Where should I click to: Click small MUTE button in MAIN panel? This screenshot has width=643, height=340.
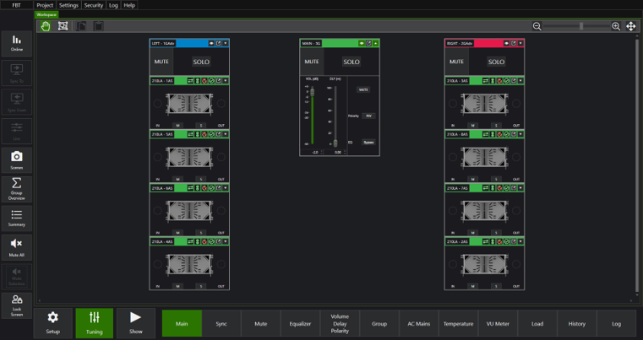click(x=363, y=89)
